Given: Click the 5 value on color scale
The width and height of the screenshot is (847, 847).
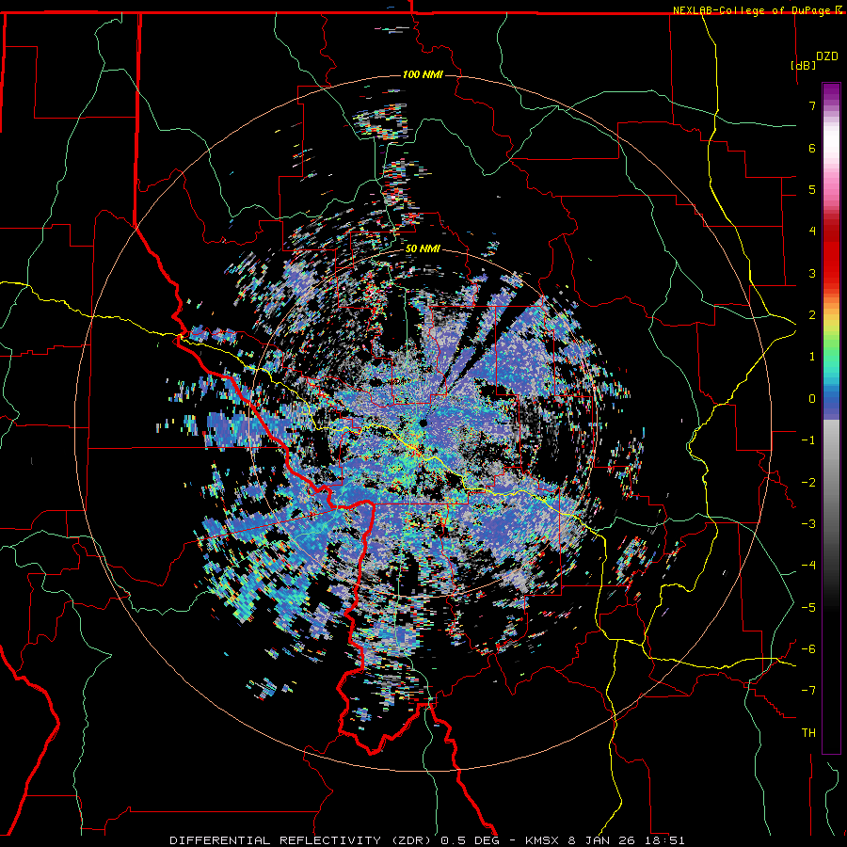Looking at the screenshot, I should pos(812,189).
